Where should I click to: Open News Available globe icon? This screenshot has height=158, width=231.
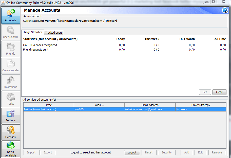tap(11, 149)
